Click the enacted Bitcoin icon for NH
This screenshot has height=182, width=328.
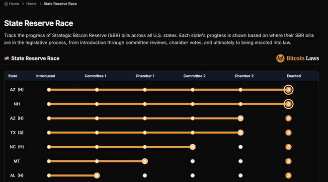(288, 104)
